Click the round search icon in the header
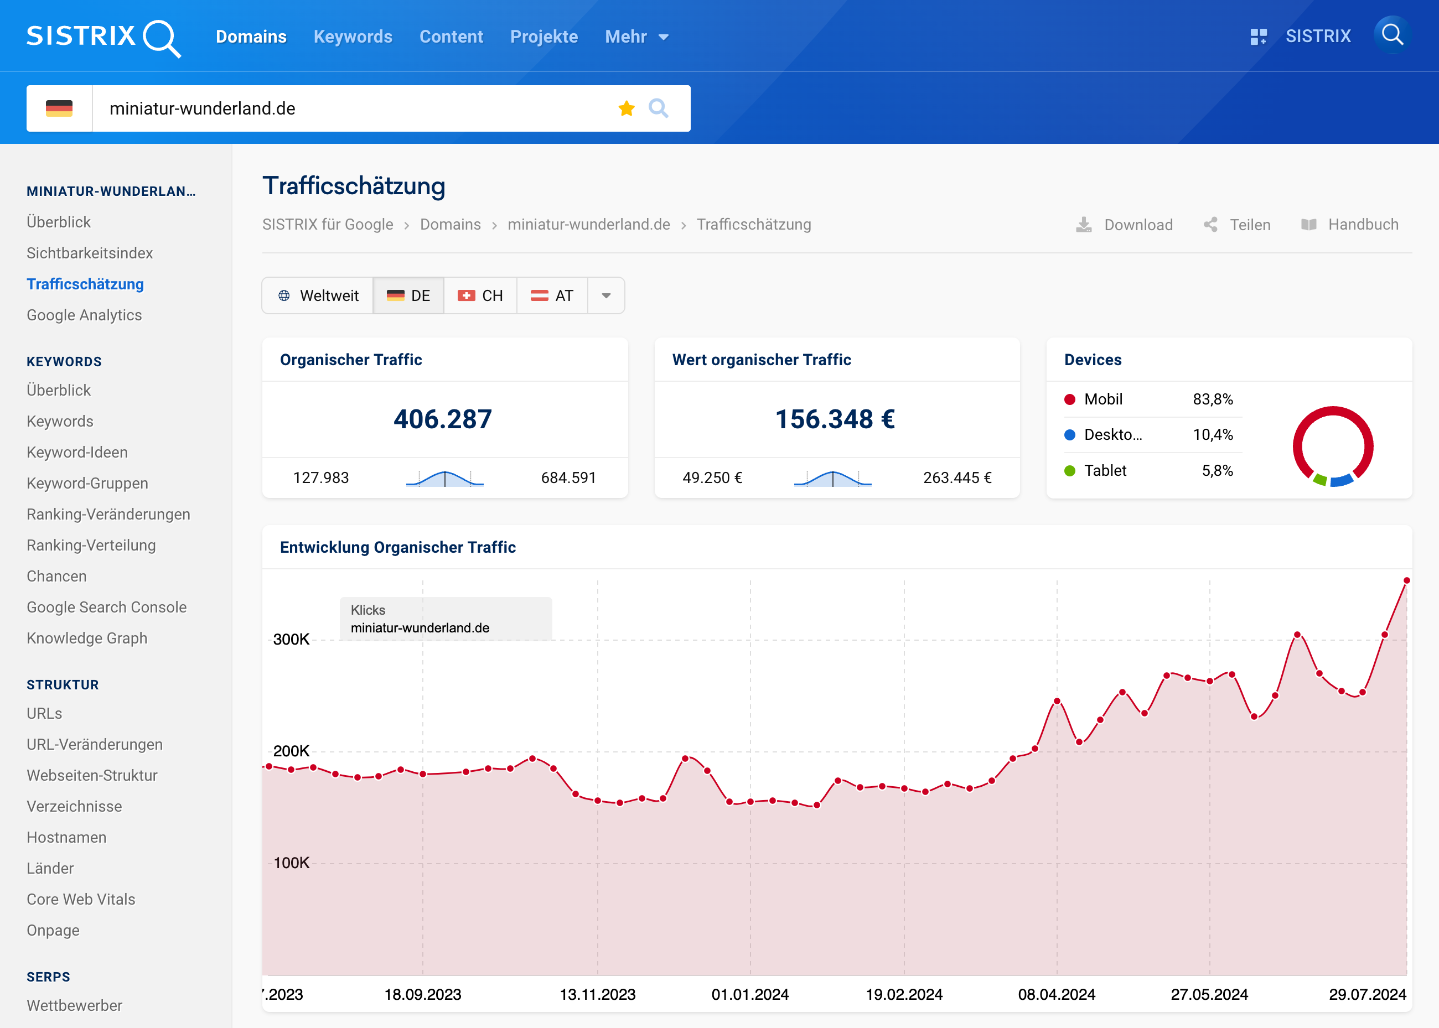This screenshot has height=1028, width=1439. pyautogui.click(x=1392, y=35)
